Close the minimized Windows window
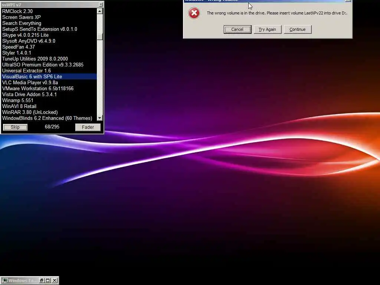380x285 pixels. (x=55, y=281)
